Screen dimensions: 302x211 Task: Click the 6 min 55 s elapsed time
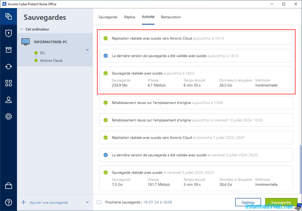click(x=192, y=85)
